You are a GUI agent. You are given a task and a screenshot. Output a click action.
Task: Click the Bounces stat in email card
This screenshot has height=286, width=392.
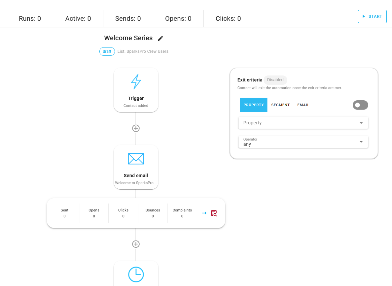point(153,213)
